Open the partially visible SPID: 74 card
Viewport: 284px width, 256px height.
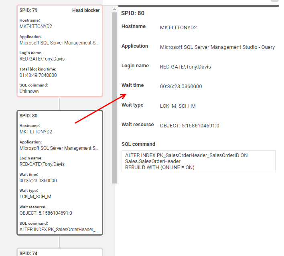[x=60, y=252]
